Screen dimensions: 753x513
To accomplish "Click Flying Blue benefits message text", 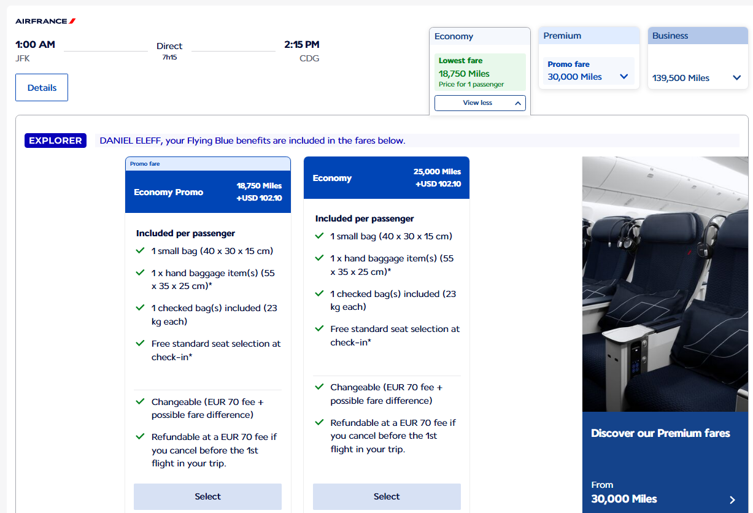I will click(x=252, y=141).
